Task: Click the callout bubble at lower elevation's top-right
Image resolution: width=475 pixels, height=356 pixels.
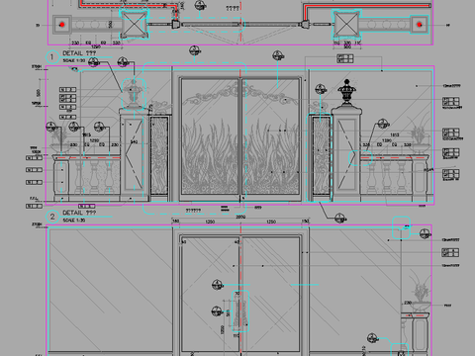Action: click(x=425, y=234)
